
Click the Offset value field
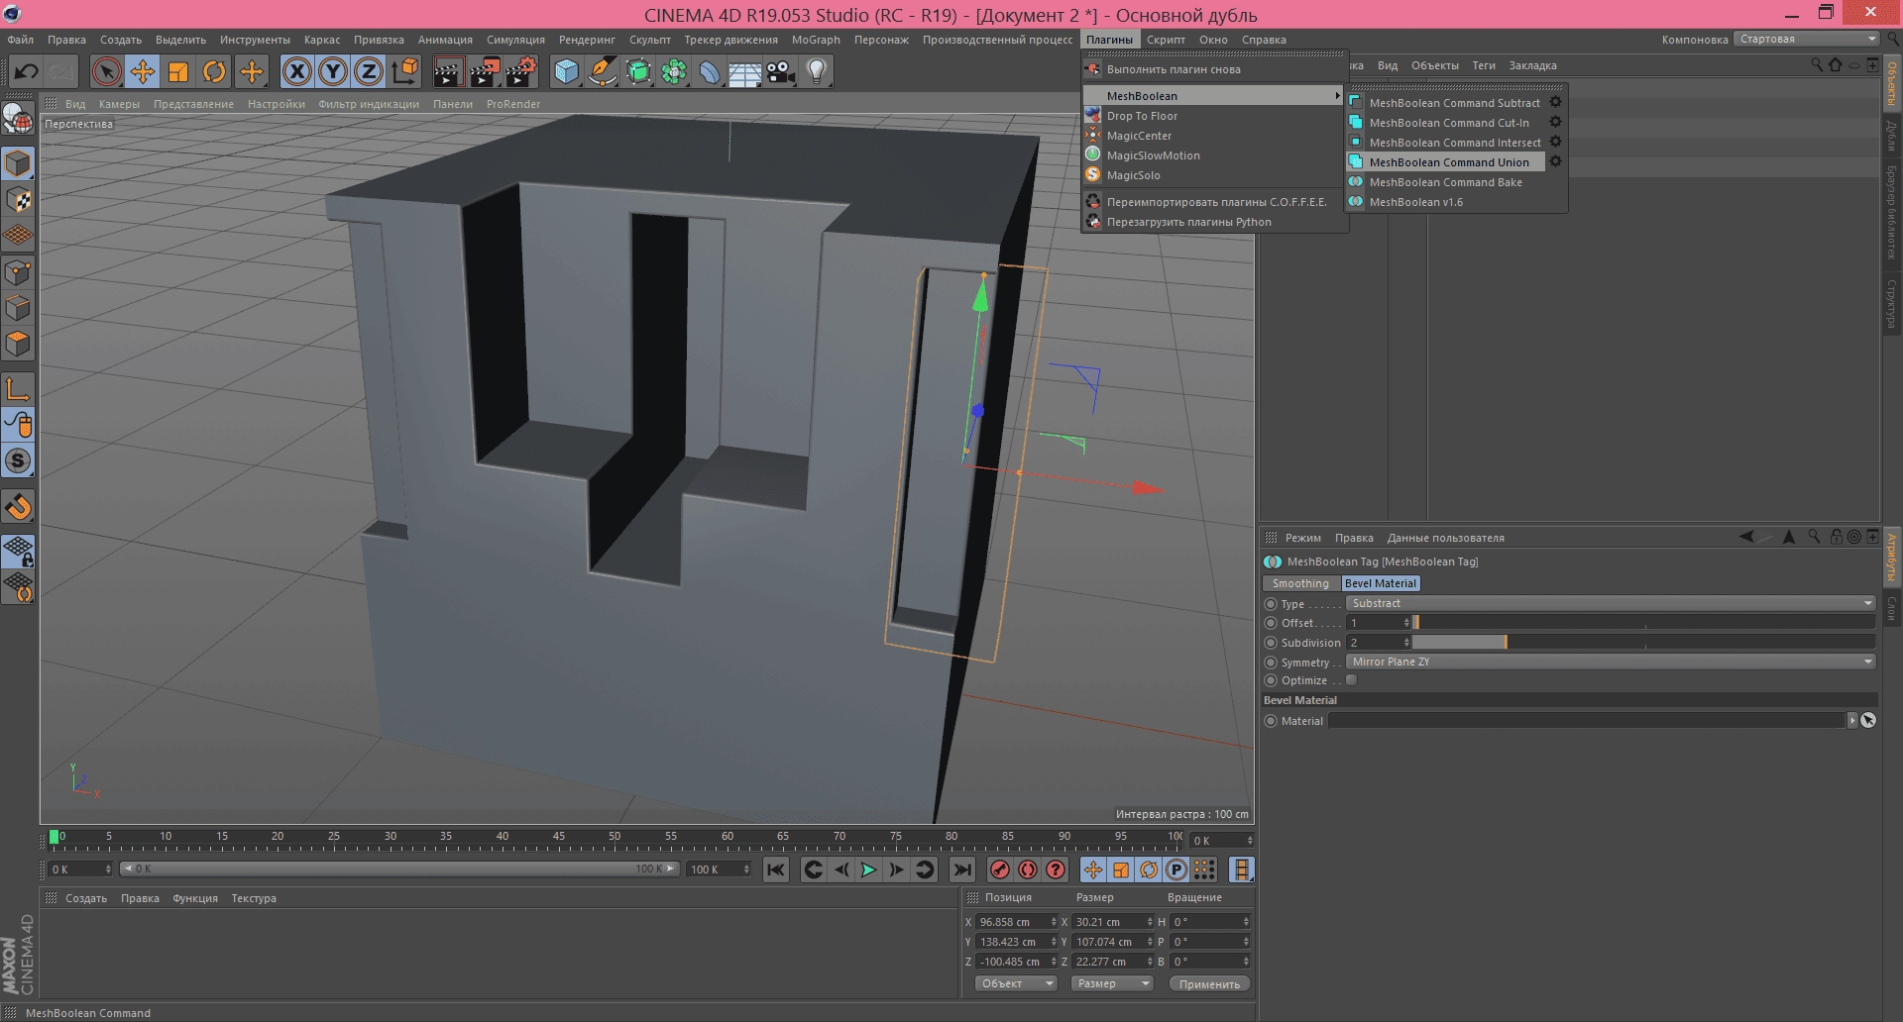(x=1378, y=623)
